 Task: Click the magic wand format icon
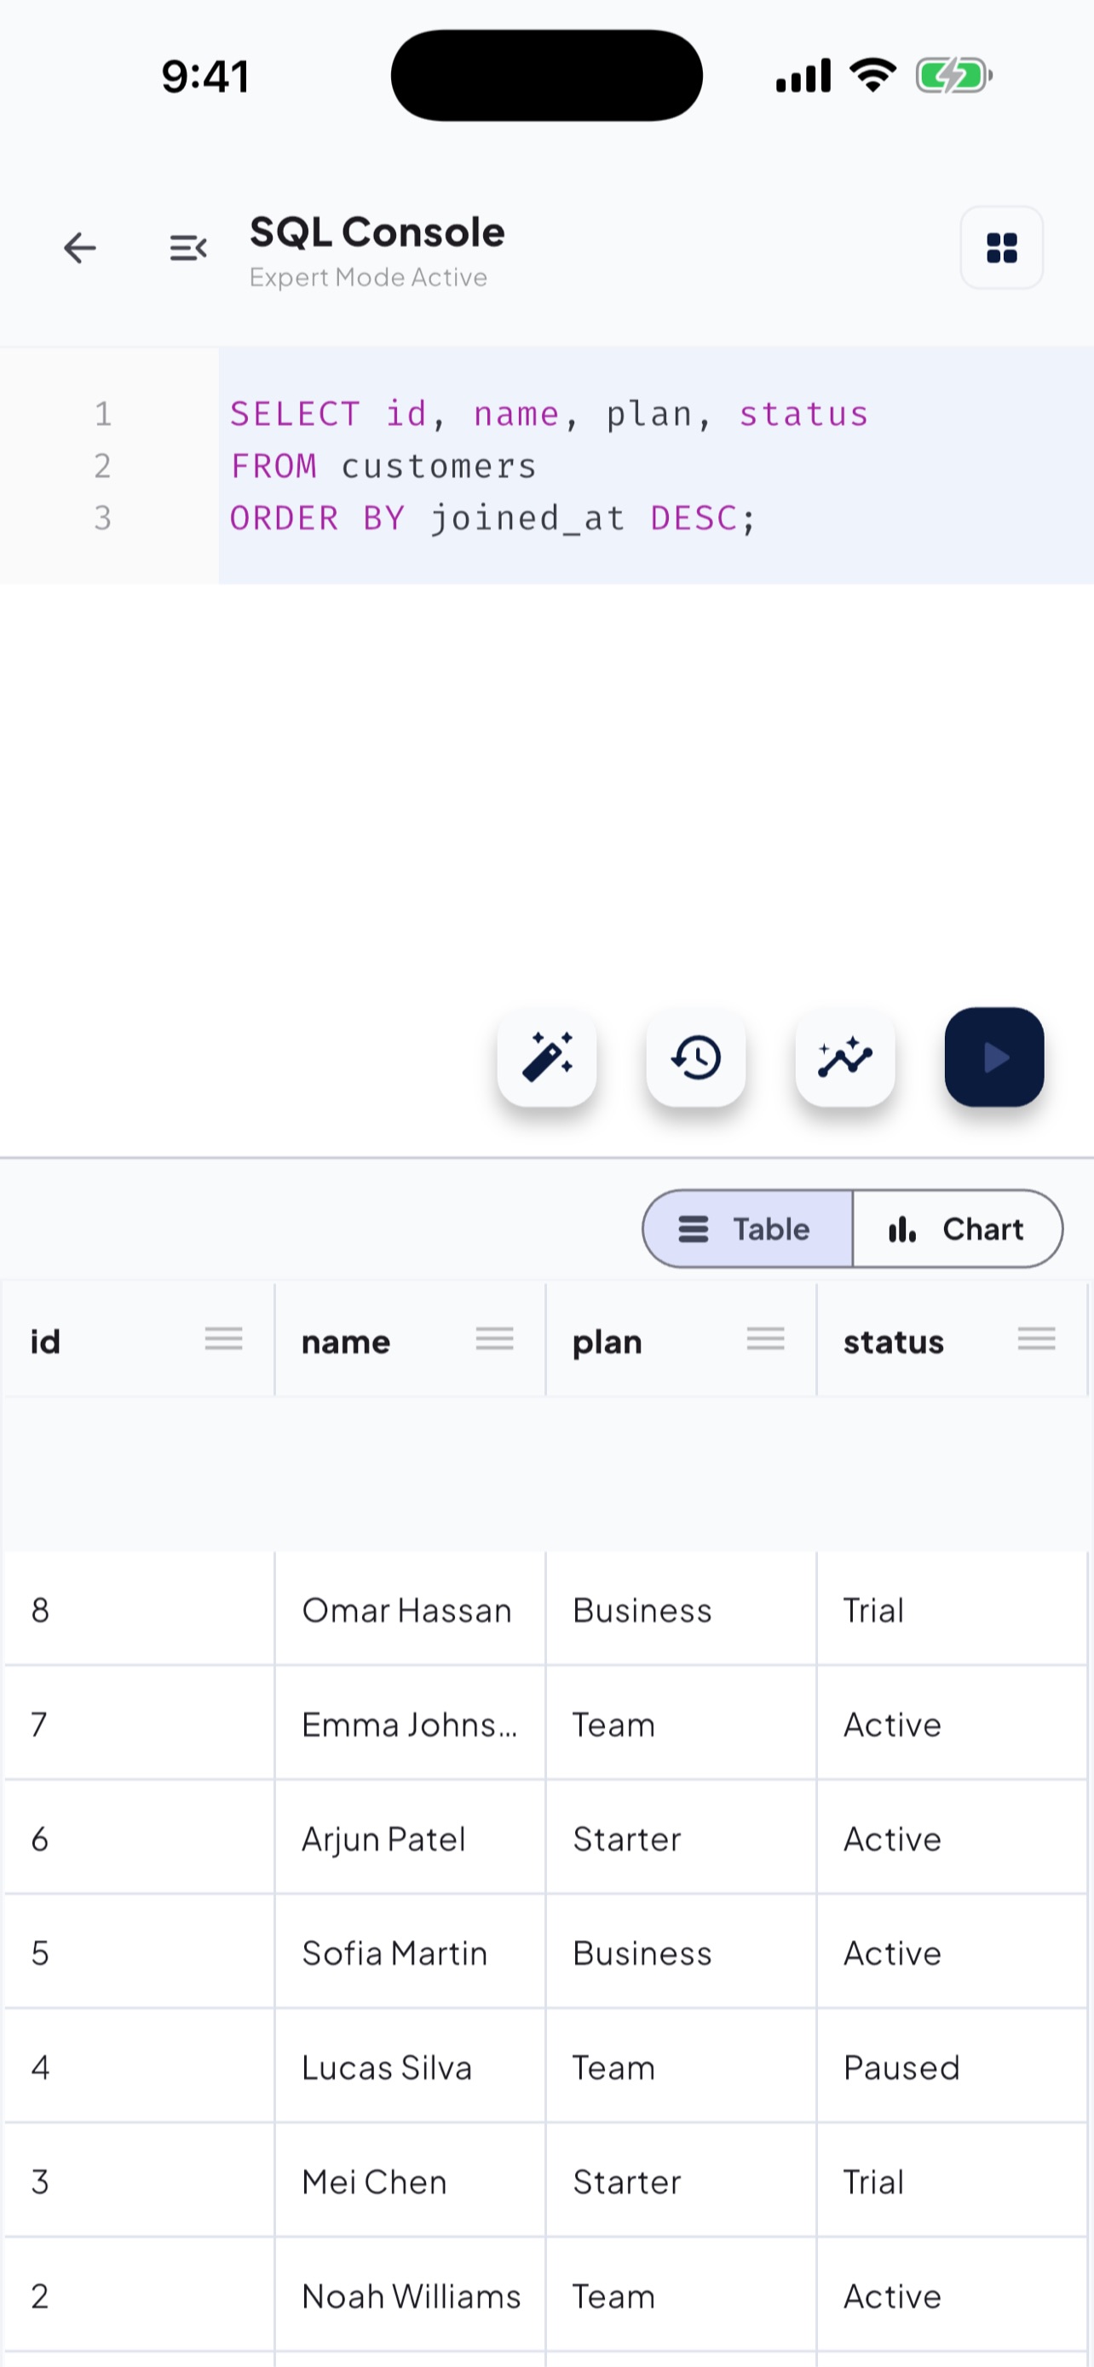pos(546,1057)
